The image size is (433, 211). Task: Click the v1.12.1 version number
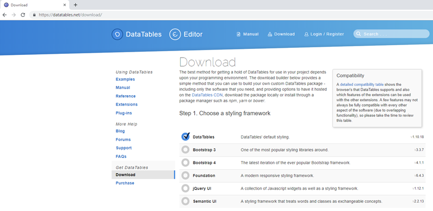click(x=418, y=189)
